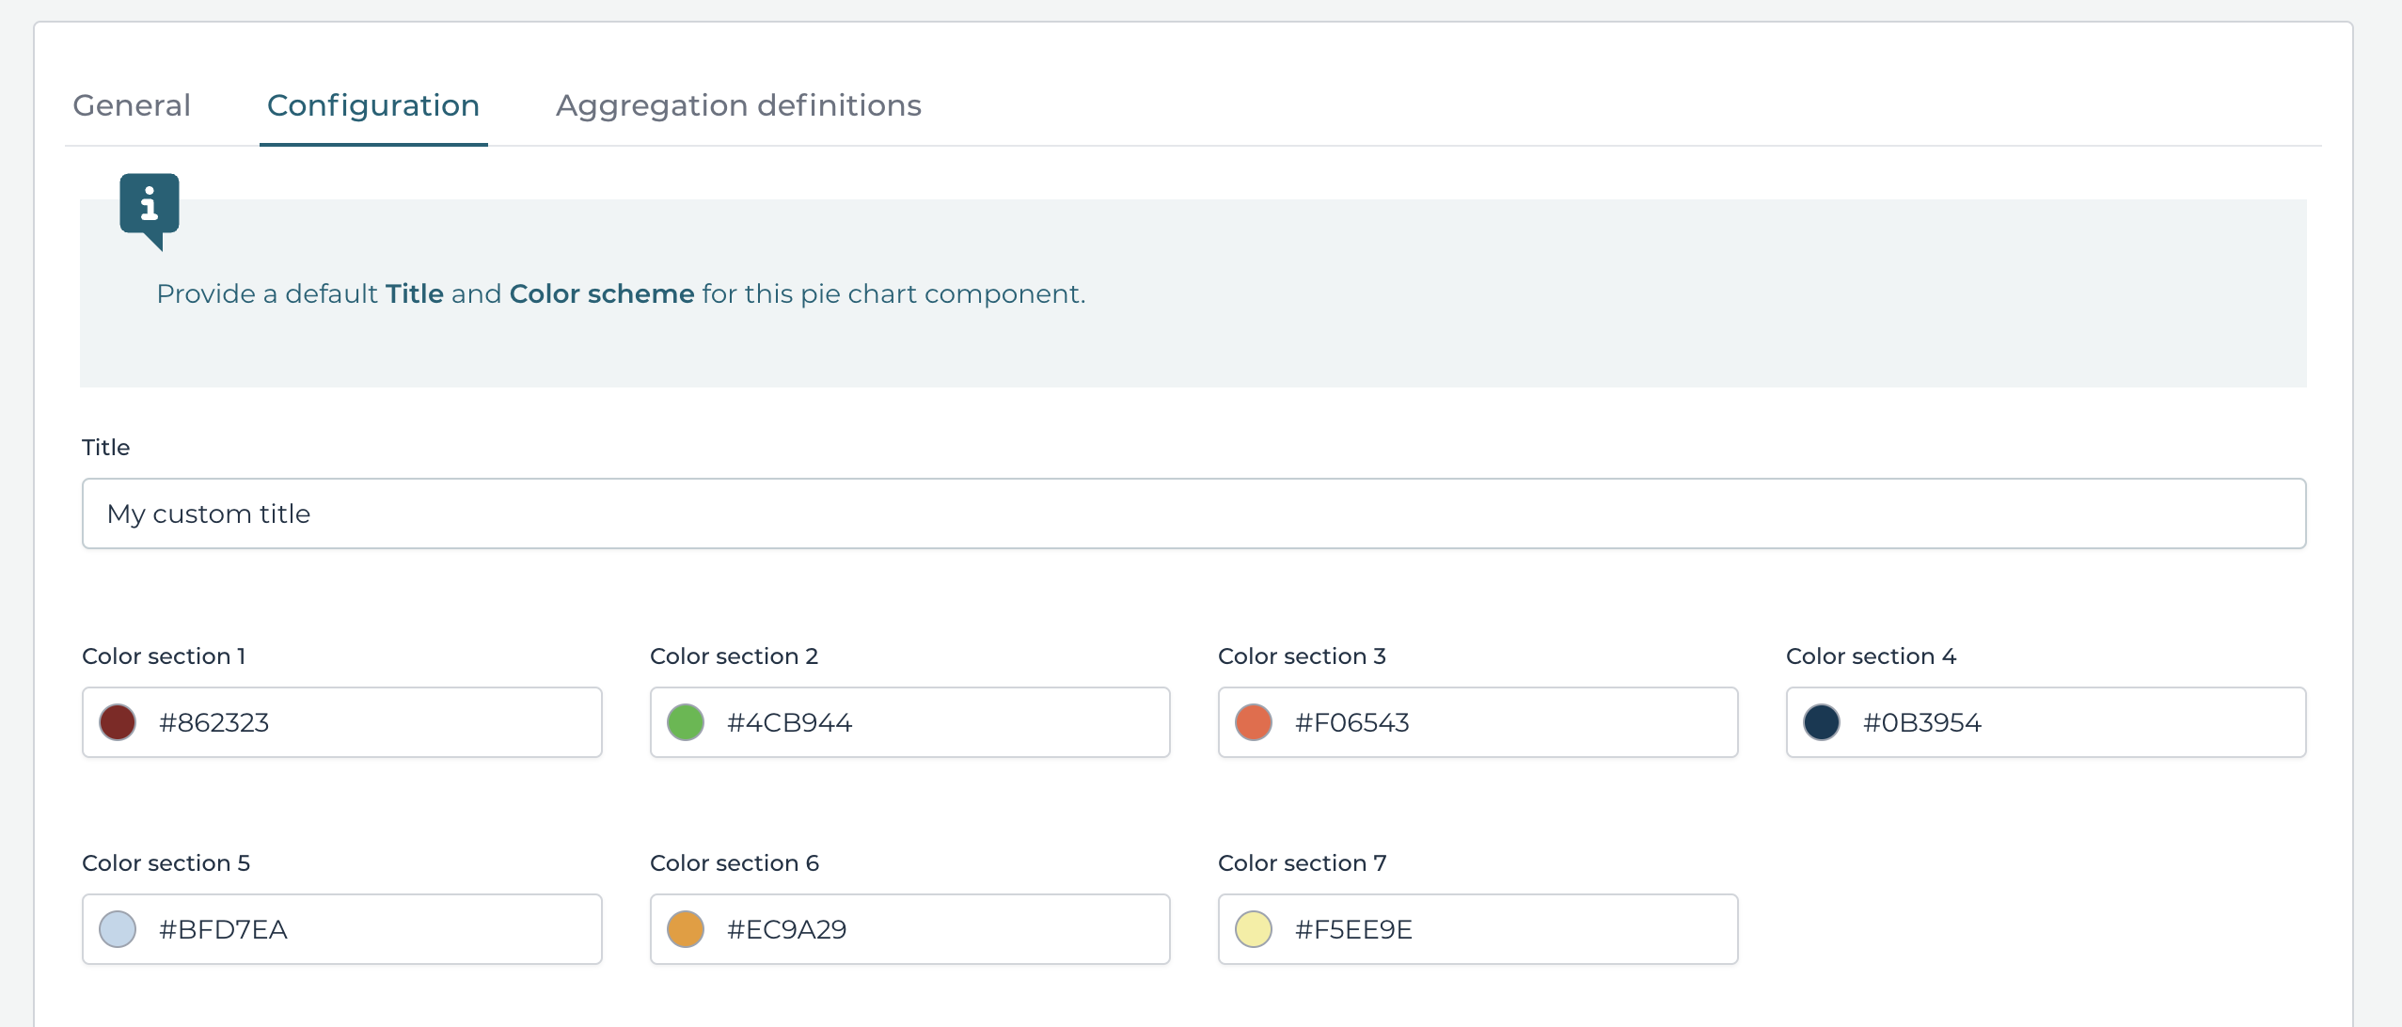Select the pale yellow swatch in Color section 7
Viewport: 2402px width, 1027px height.
point(1254,929)
